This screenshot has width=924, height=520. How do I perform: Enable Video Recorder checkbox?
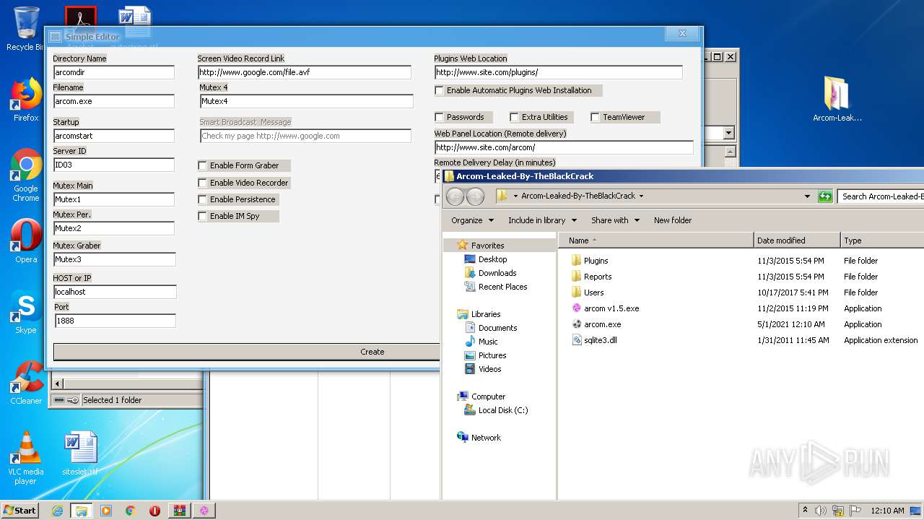coord(202,183)
